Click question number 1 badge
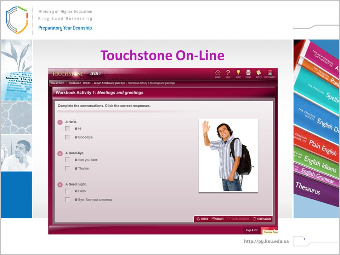 click(x=60, y=122)
